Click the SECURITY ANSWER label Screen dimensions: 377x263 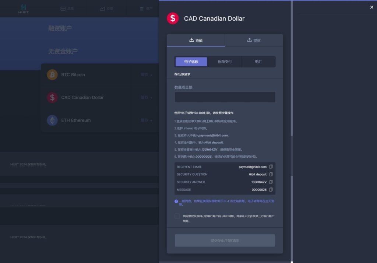[191, 182]
